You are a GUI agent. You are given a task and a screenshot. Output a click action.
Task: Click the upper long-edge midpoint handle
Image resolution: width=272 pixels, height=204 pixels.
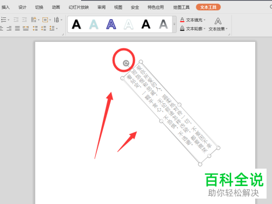pos(180,104)
